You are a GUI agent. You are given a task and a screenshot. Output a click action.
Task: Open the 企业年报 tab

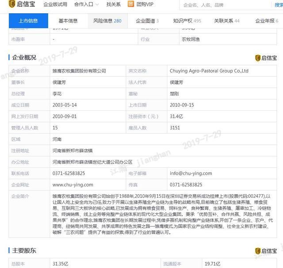267,21
